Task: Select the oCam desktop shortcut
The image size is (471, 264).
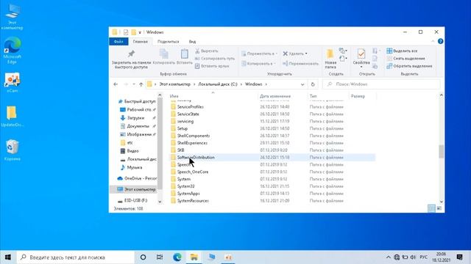Action: point(12,82)
